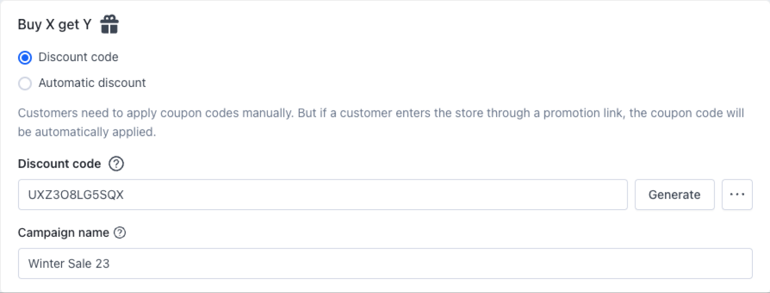
Task: Select the Automatic discount radio option
Action: click(x=25, y=83)
